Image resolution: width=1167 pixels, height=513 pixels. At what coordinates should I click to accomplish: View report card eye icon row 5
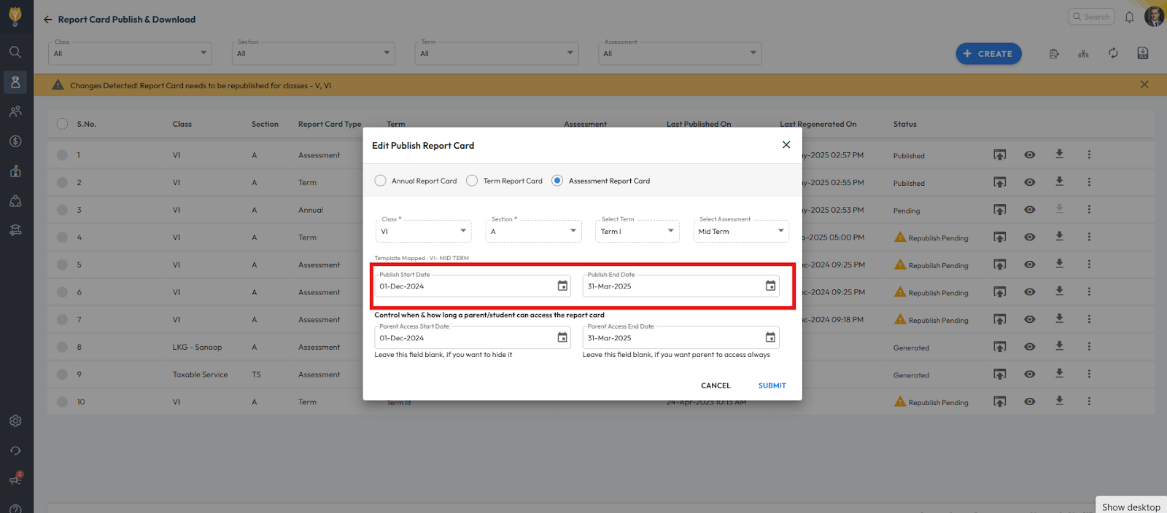point(1029,265)
